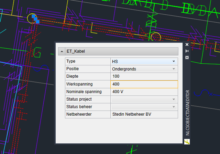Click the top-left blue grip square
The height and width of the screenshot is (154, 220).
coord(33,16)
